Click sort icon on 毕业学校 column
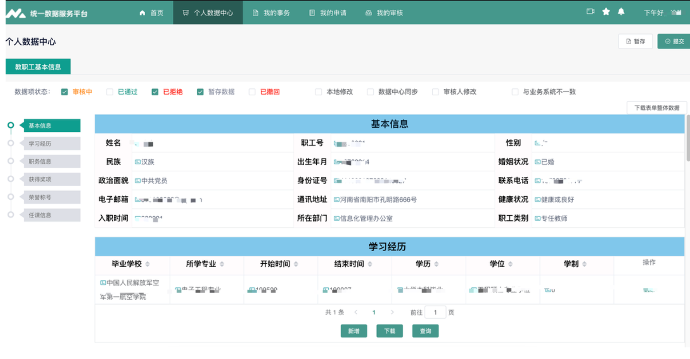Screen dimensions: 690x359 147,264
